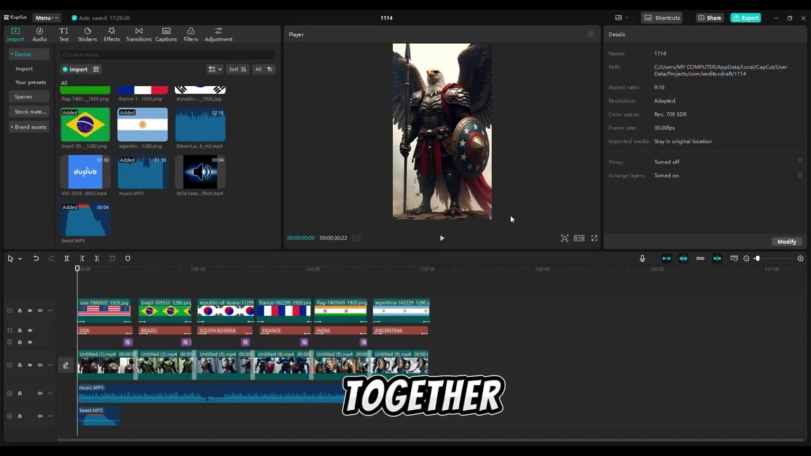The image size is (811, 456).
Task: Hide the effects track
Action: click(30, 342)
